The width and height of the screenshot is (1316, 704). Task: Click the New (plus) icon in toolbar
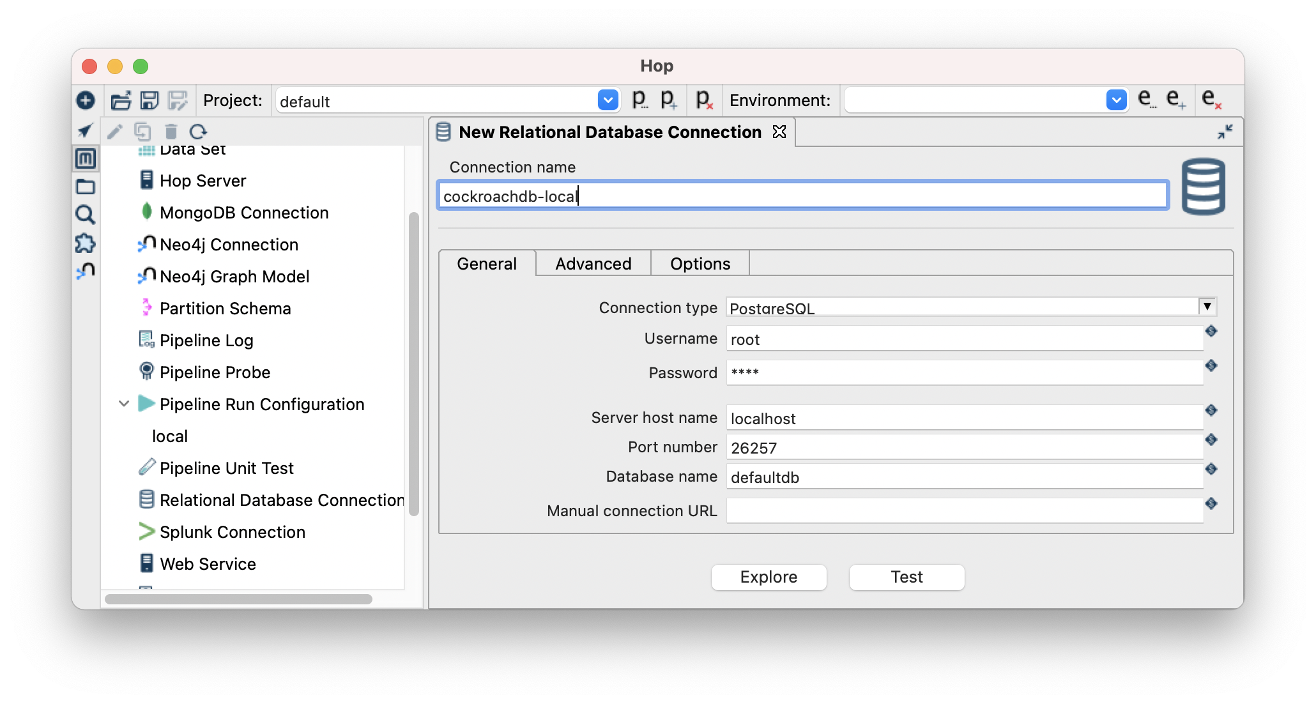86,100
